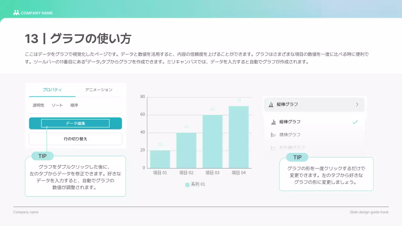Click the TIP badge under データ編集
This screenshot has height=226, width=402.
pyautogui.click(x=42, y=156)
